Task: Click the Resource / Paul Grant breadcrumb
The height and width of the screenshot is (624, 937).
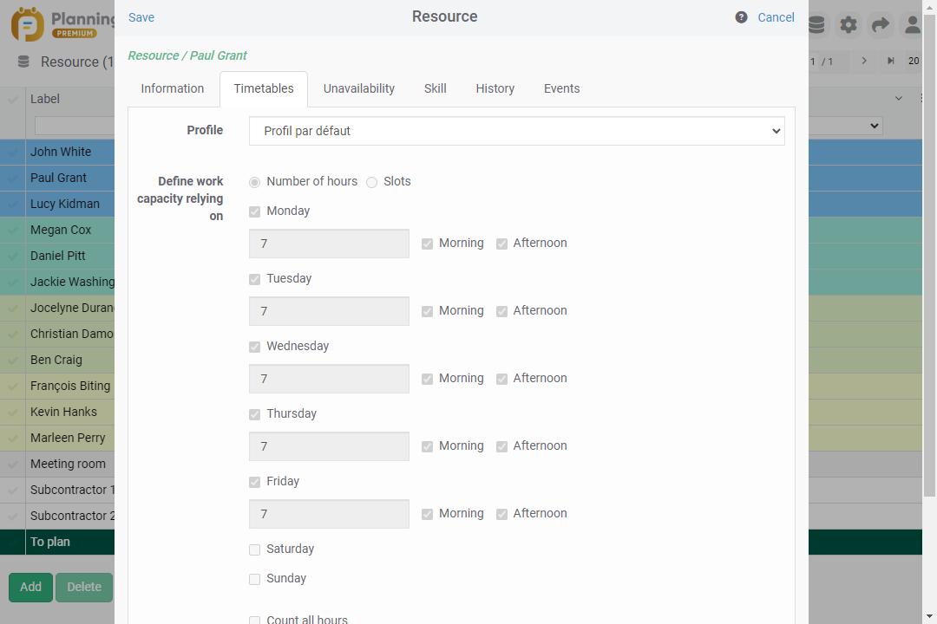Action: coord(187,55)
